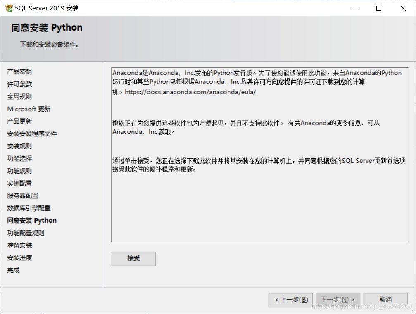
Task: Click the paragraph starting 微软正在为您提供
Action: tap(246, 127)
